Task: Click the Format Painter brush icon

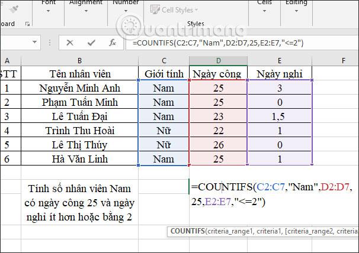Action: (x=14, y=9)
